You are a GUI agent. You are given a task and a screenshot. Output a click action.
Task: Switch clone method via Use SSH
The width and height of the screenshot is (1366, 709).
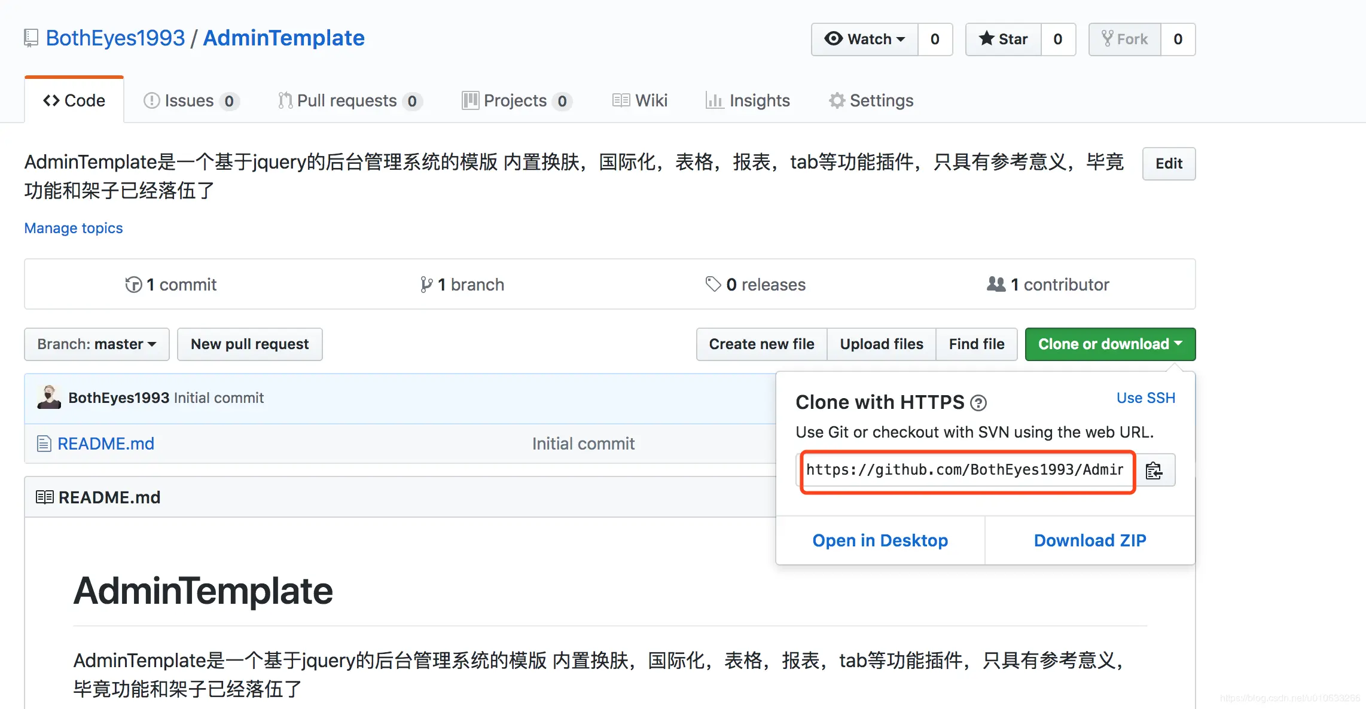pos(1145,398)
